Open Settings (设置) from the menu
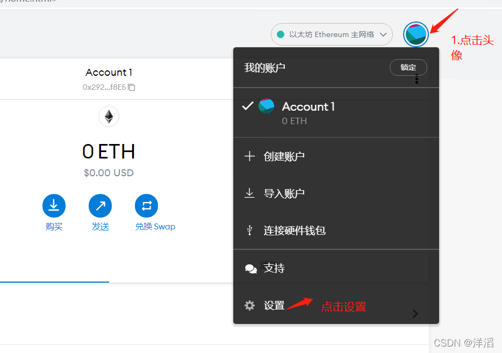This screenshot has height=353, width=502. (336, 305)
